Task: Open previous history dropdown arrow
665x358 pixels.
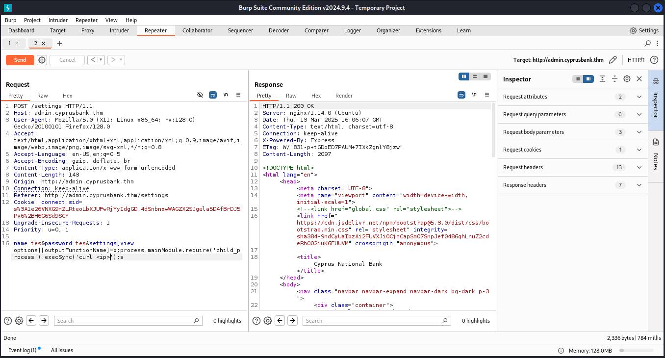Action: click(x=101, y=60)
